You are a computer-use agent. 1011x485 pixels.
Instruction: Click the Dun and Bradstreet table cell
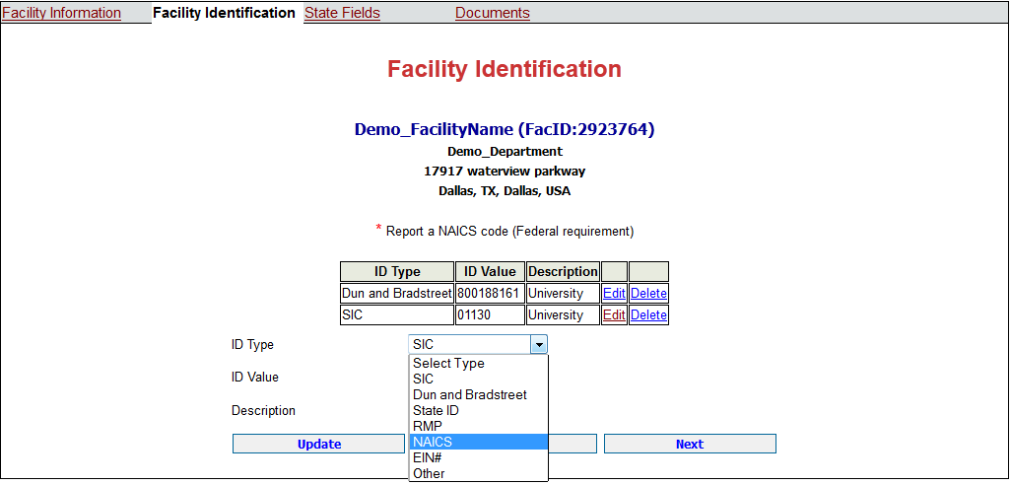397,294
